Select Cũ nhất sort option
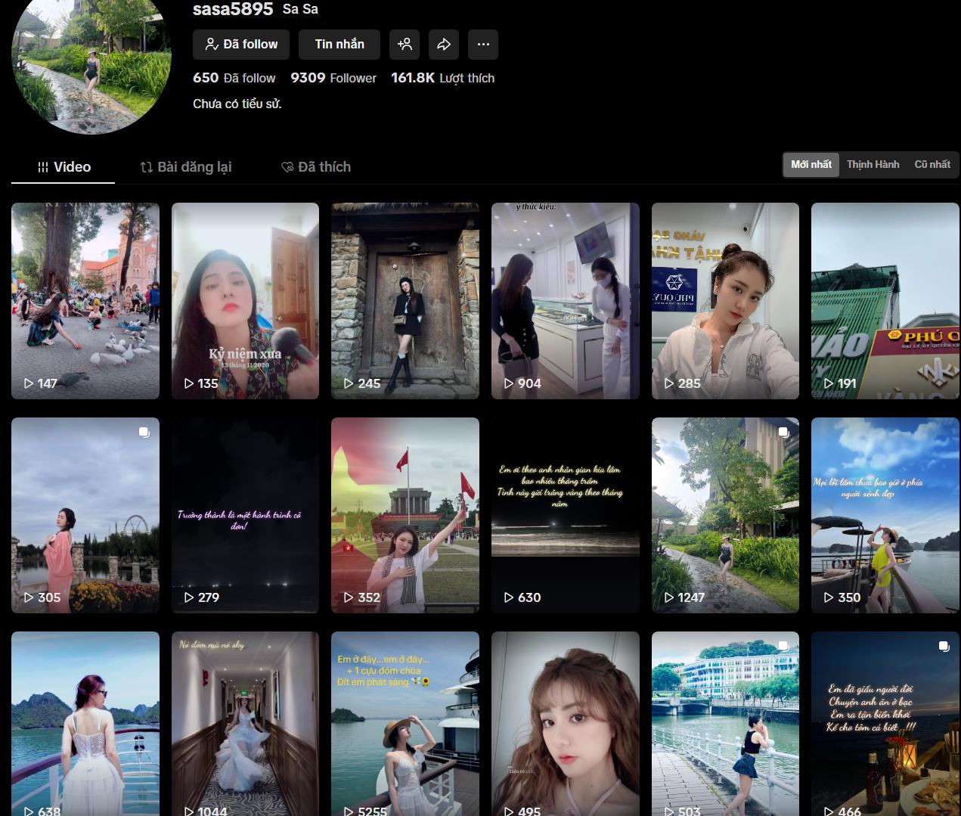This screenshot has height=816, width=961. 932,164
